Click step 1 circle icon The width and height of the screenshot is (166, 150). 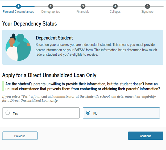point(18,6)
